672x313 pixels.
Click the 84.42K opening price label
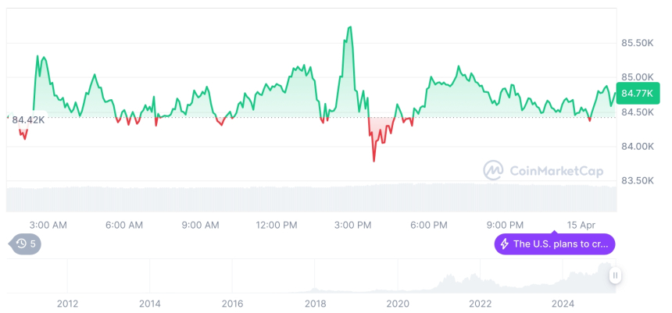[27, 119]
